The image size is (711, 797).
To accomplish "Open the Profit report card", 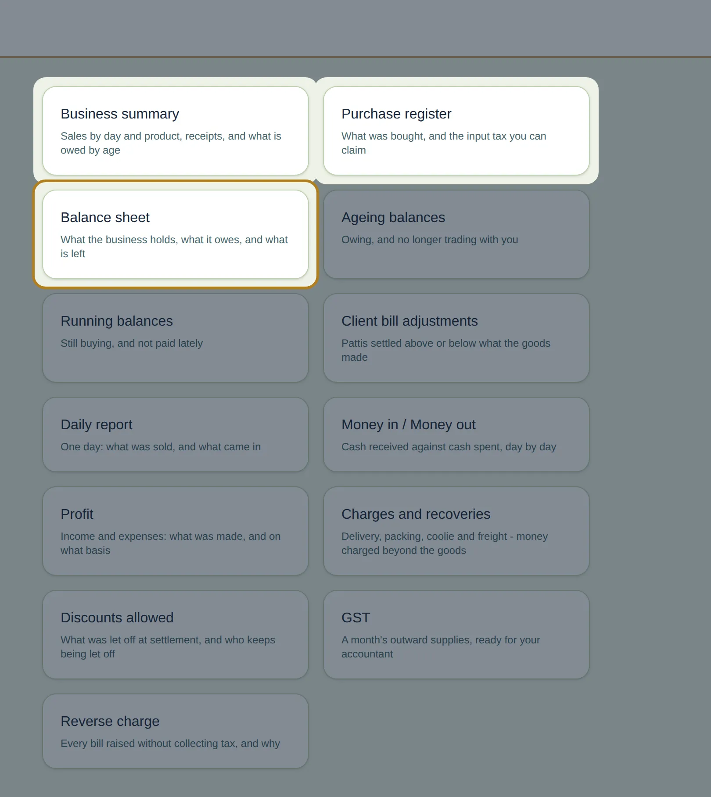I will tap(176, 531).
